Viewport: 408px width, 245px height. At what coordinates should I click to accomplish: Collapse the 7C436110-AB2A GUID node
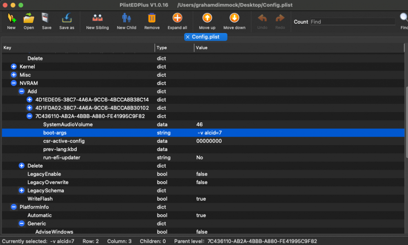coord(29,116)
